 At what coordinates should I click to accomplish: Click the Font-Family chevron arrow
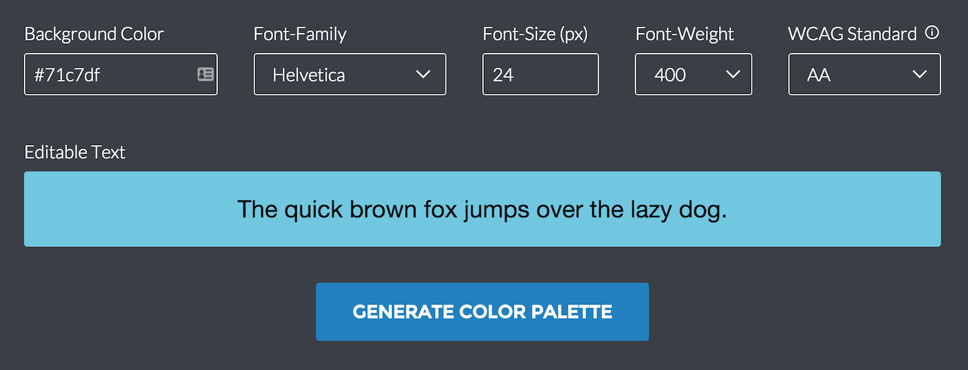click(x=423, y=74)
